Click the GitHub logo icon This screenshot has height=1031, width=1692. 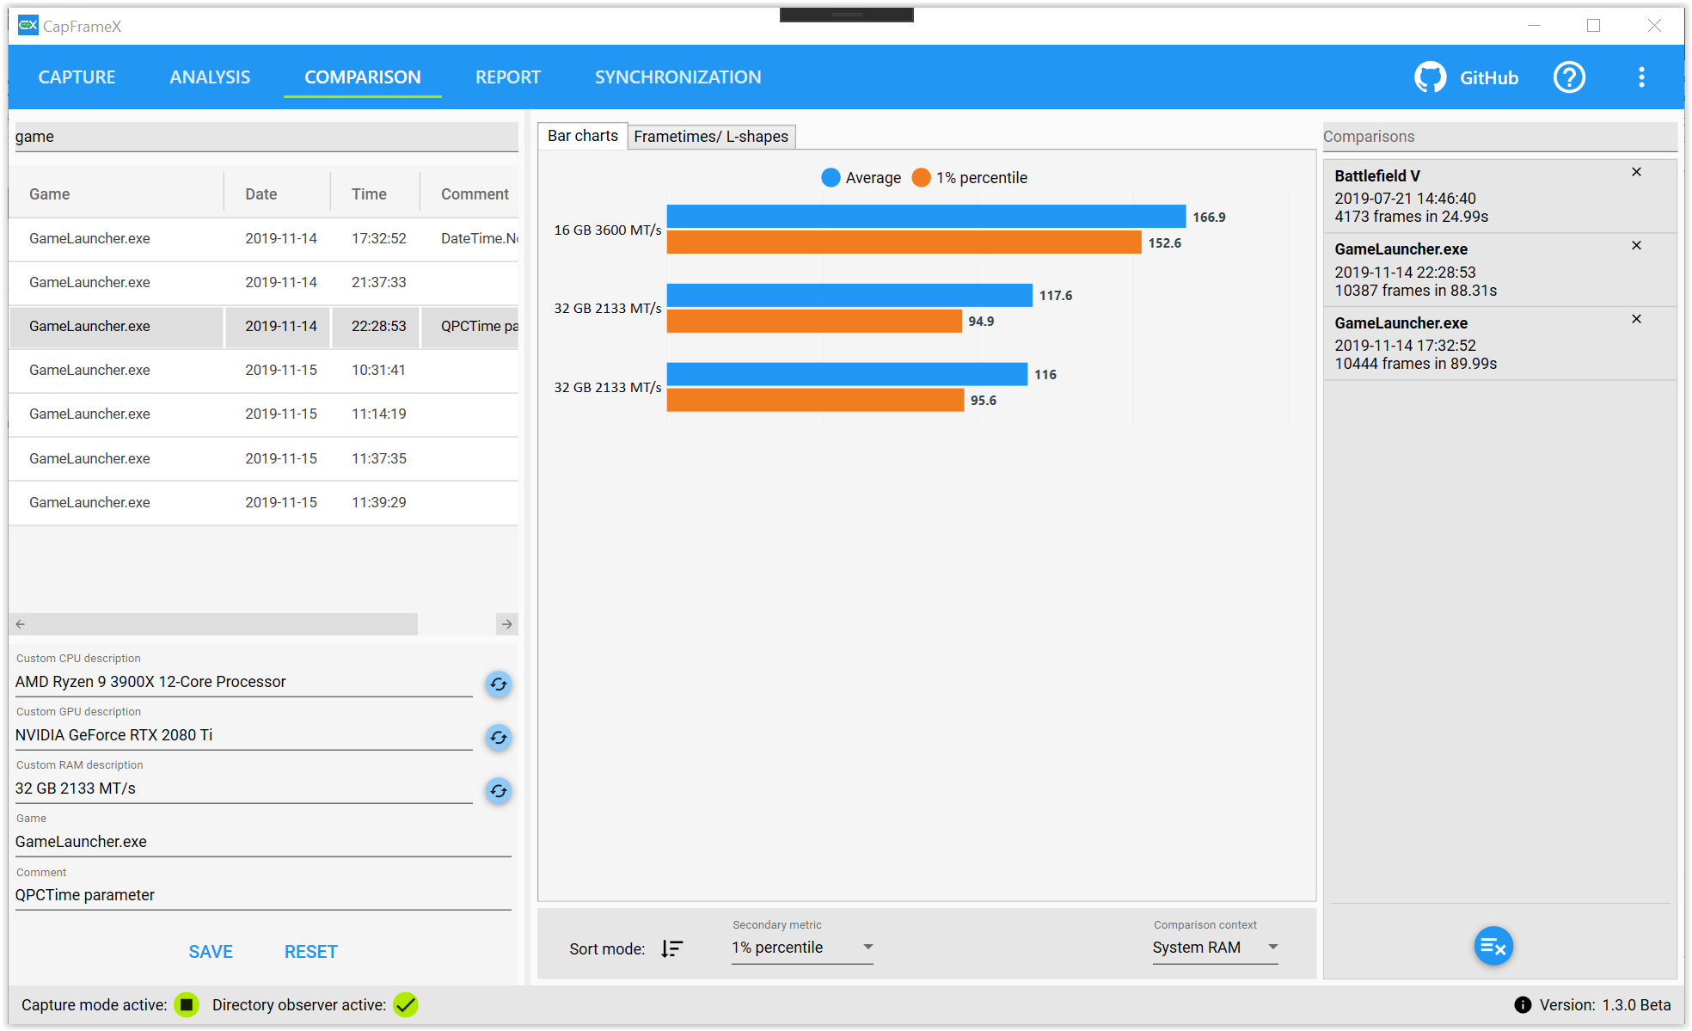1431,77
